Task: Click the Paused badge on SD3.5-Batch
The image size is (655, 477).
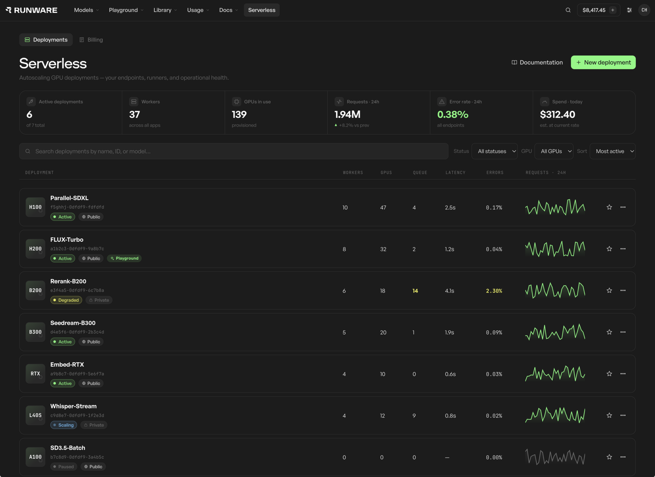Action: (x=63, y=467)
